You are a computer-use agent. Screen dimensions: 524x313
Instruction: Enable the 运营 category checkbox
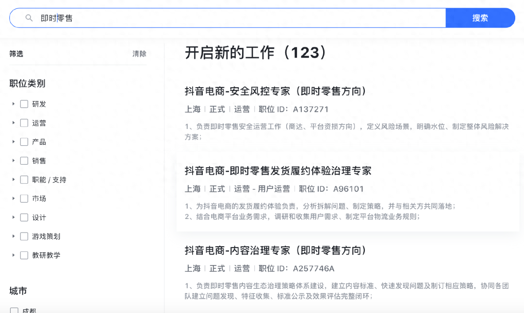24,123
